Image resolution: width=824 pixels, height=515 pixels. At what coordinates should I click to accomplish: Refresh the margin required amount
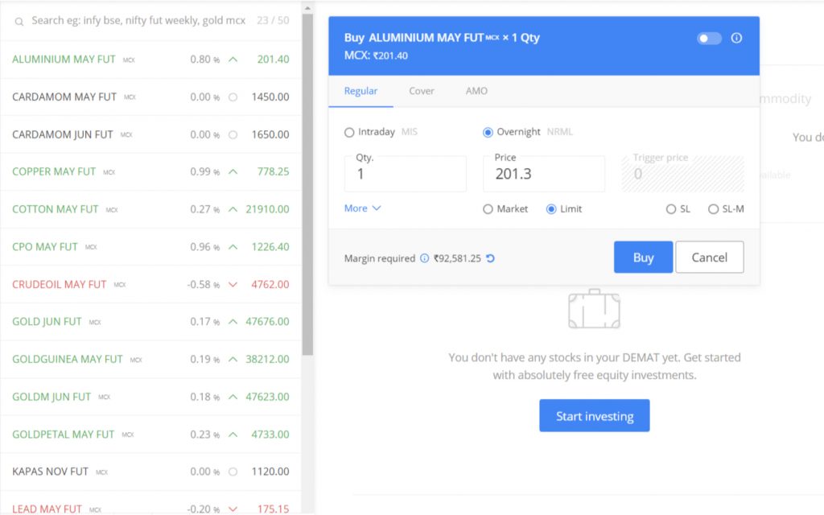[x=490, y=258]
